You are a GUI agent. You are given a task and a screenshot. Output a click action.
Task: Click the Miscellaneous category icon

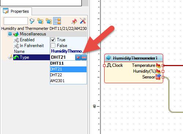click(16, 34)
